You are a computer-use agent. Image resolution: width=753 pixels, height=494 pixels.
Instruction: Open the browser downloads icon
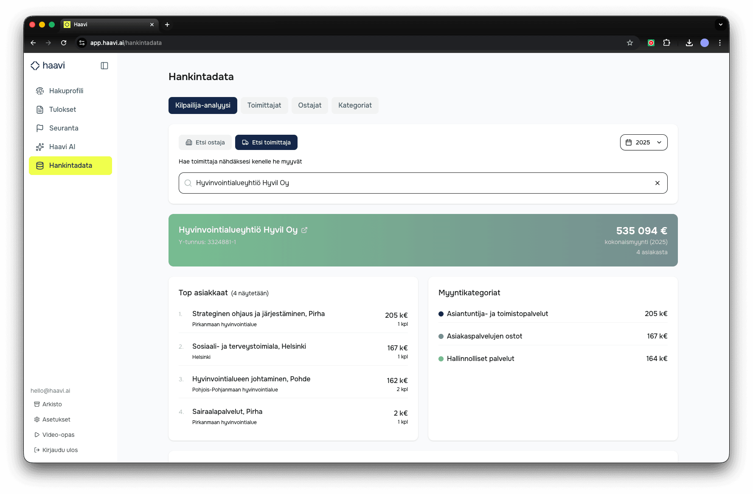pyautogui.click(x=689, y=43)
